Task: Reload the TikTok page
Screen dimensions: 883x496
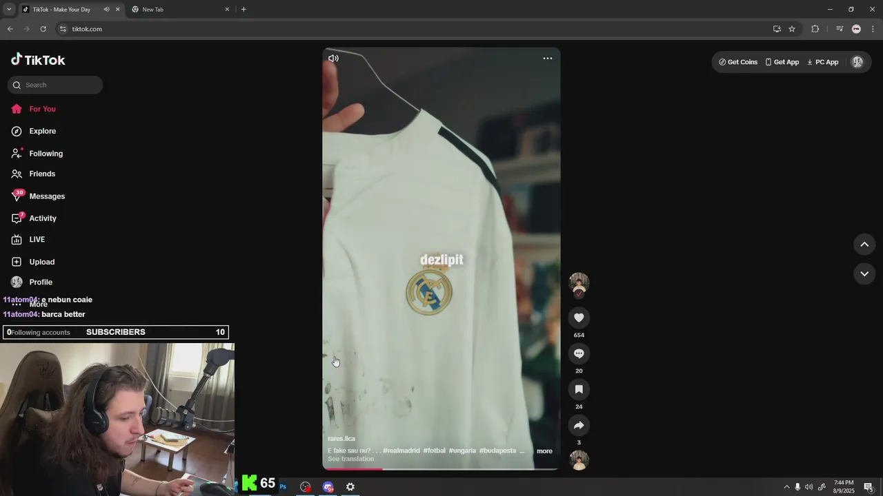Action: click(x=43, y=29)
